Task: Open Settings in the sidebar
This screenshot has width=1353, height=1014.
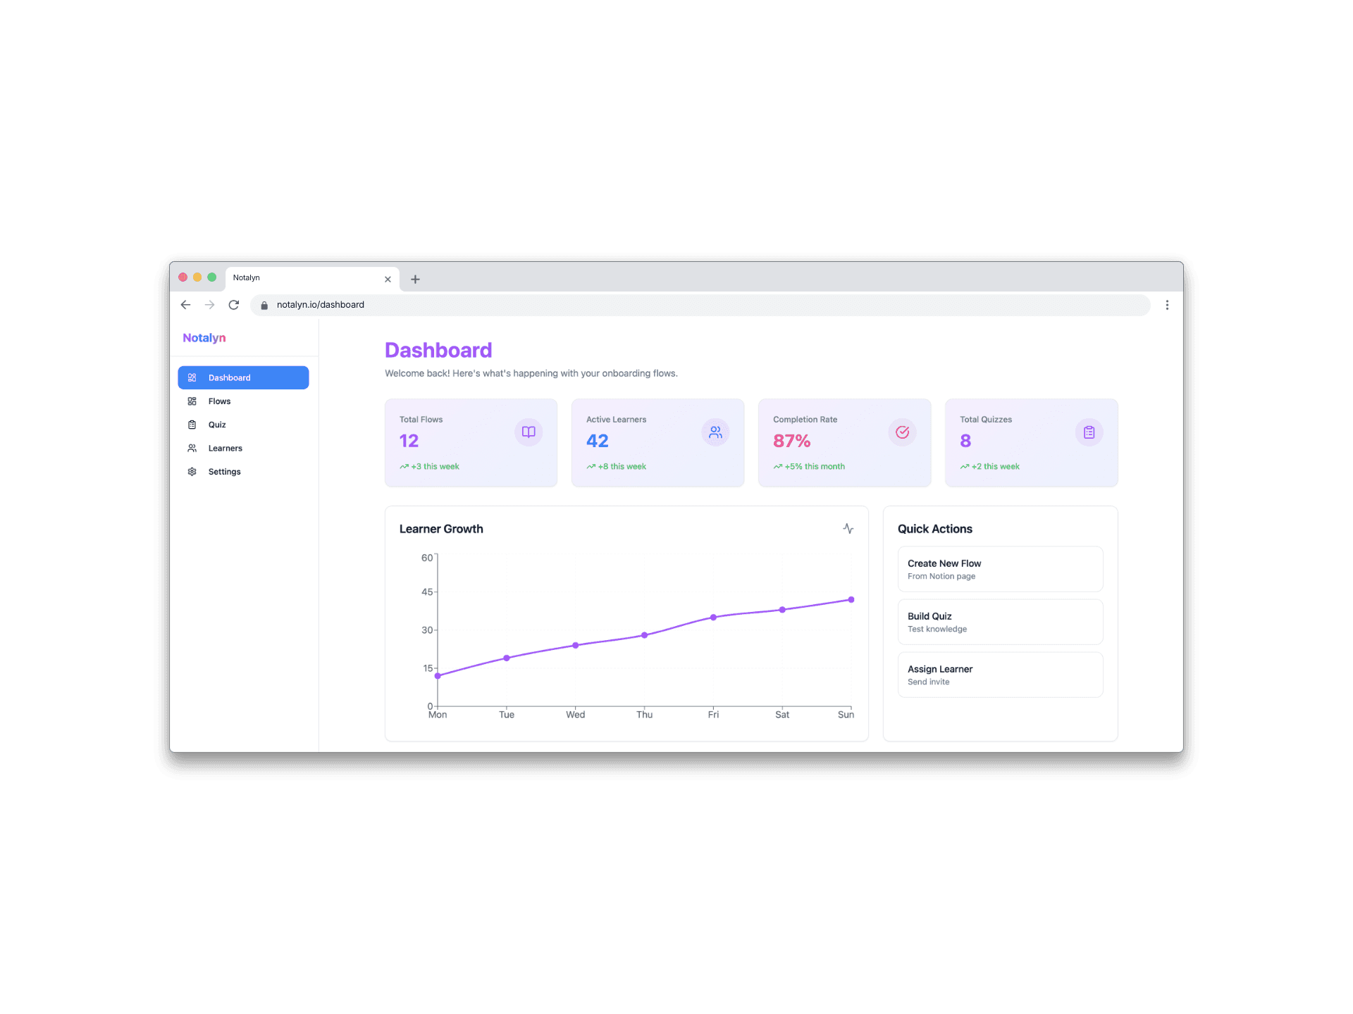Action: pyautogui.click(x=224, y=472)
